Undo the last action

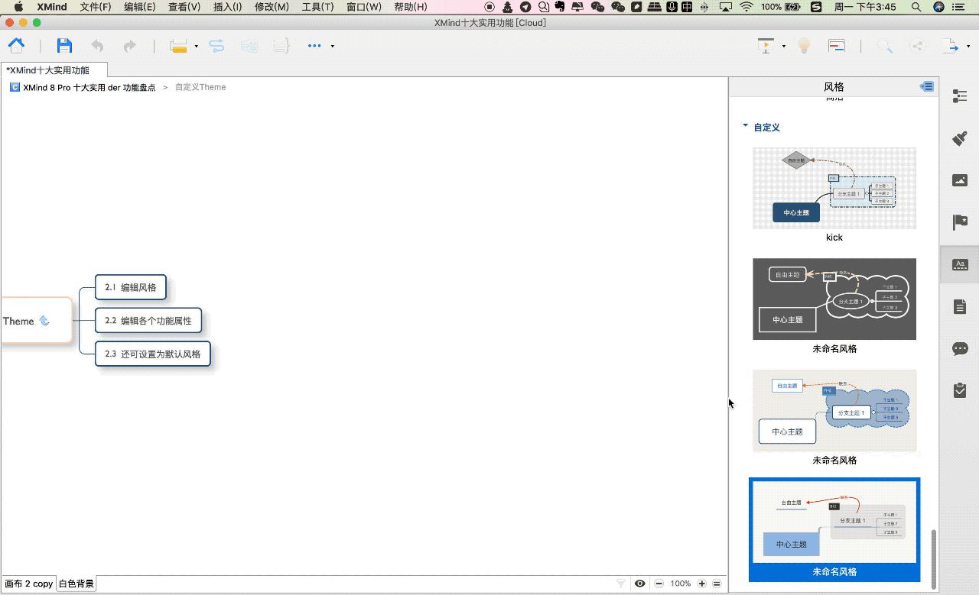pyautogui.click(x=97, y=45)
